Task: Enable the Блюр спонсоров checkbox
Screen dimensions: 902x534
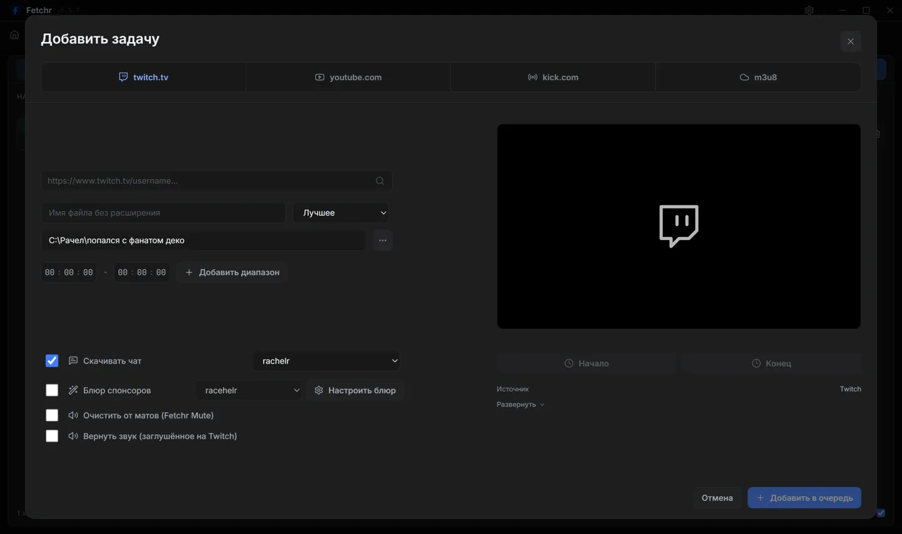Action: pyautogui.click(x=52, y=390)
